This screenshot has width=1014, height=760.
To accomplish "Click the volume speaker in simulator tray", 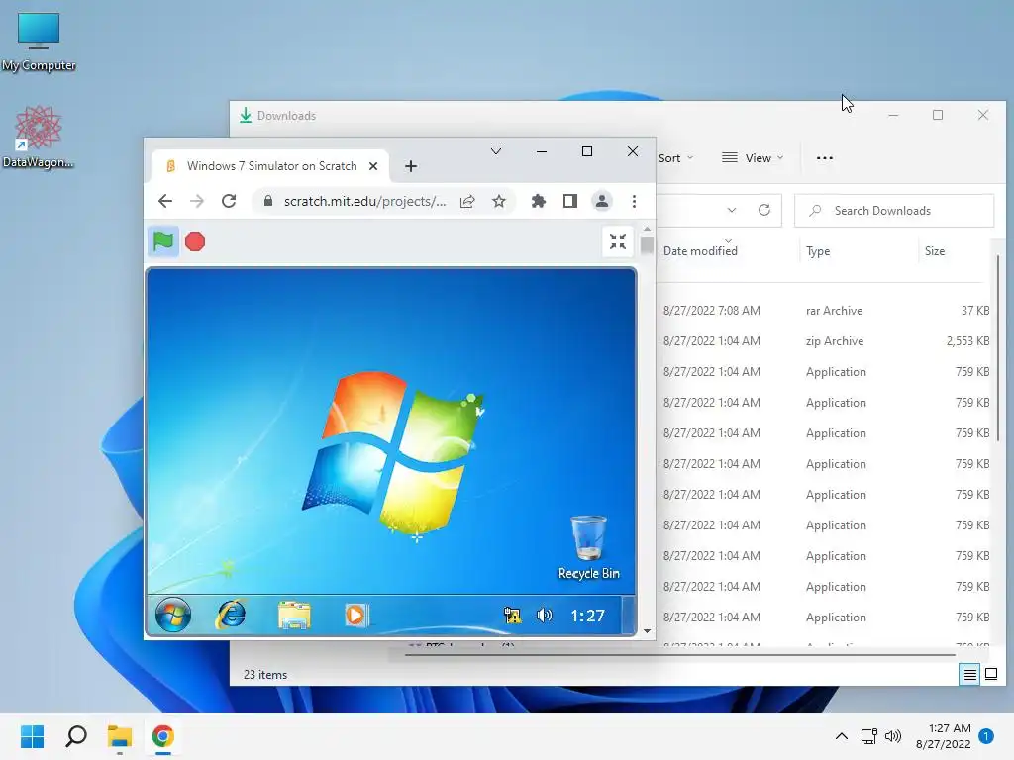I will tap(545, 616).
